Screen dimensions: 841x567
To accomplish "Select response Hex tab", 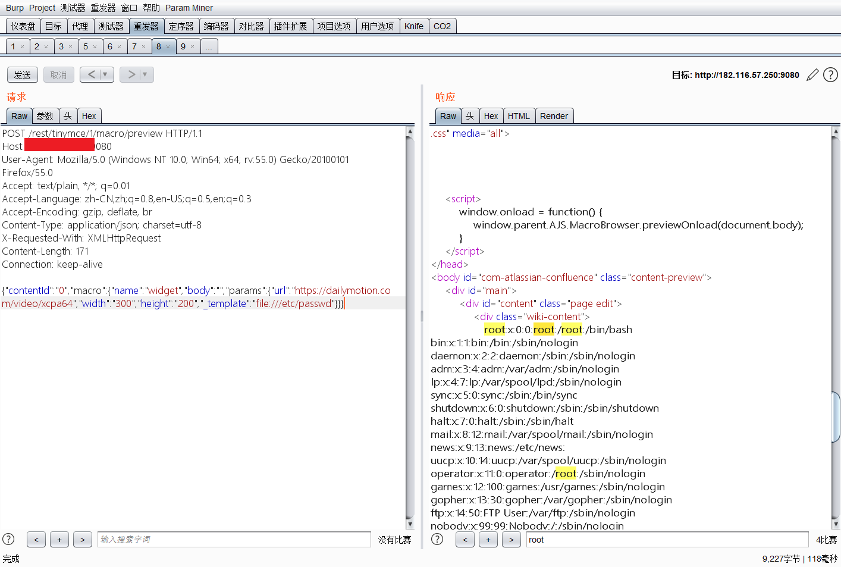I will pyautogui.click(x=491, y=116).
